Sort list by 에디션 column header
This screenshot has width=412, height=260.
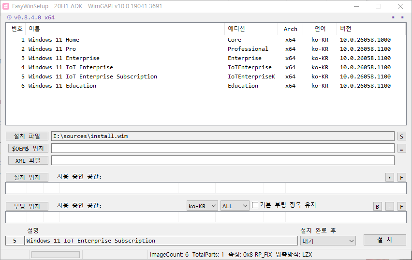(251, 29)
